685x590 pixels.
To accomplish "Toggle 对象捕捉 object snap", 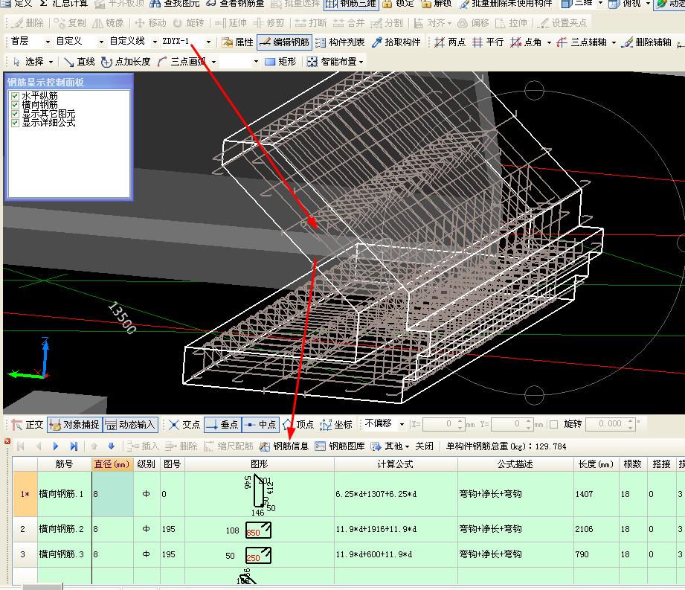I will coord(74,425).
